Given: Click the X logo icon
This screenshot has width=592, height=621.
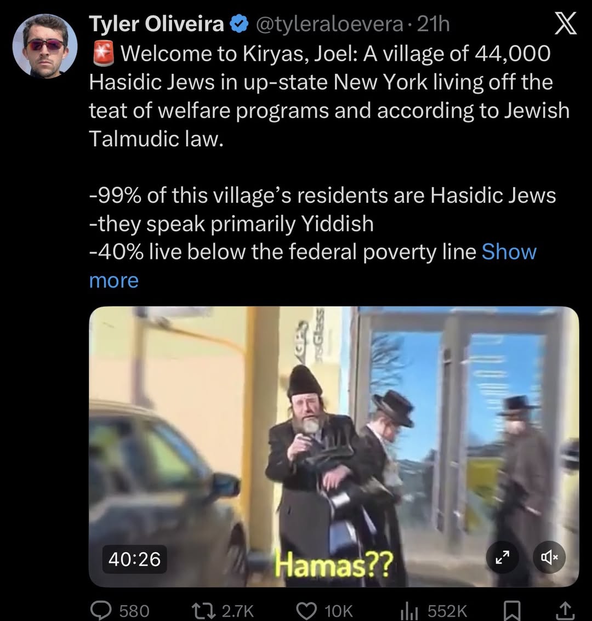Looking at the screenshot, I should [x=565, y=25].
